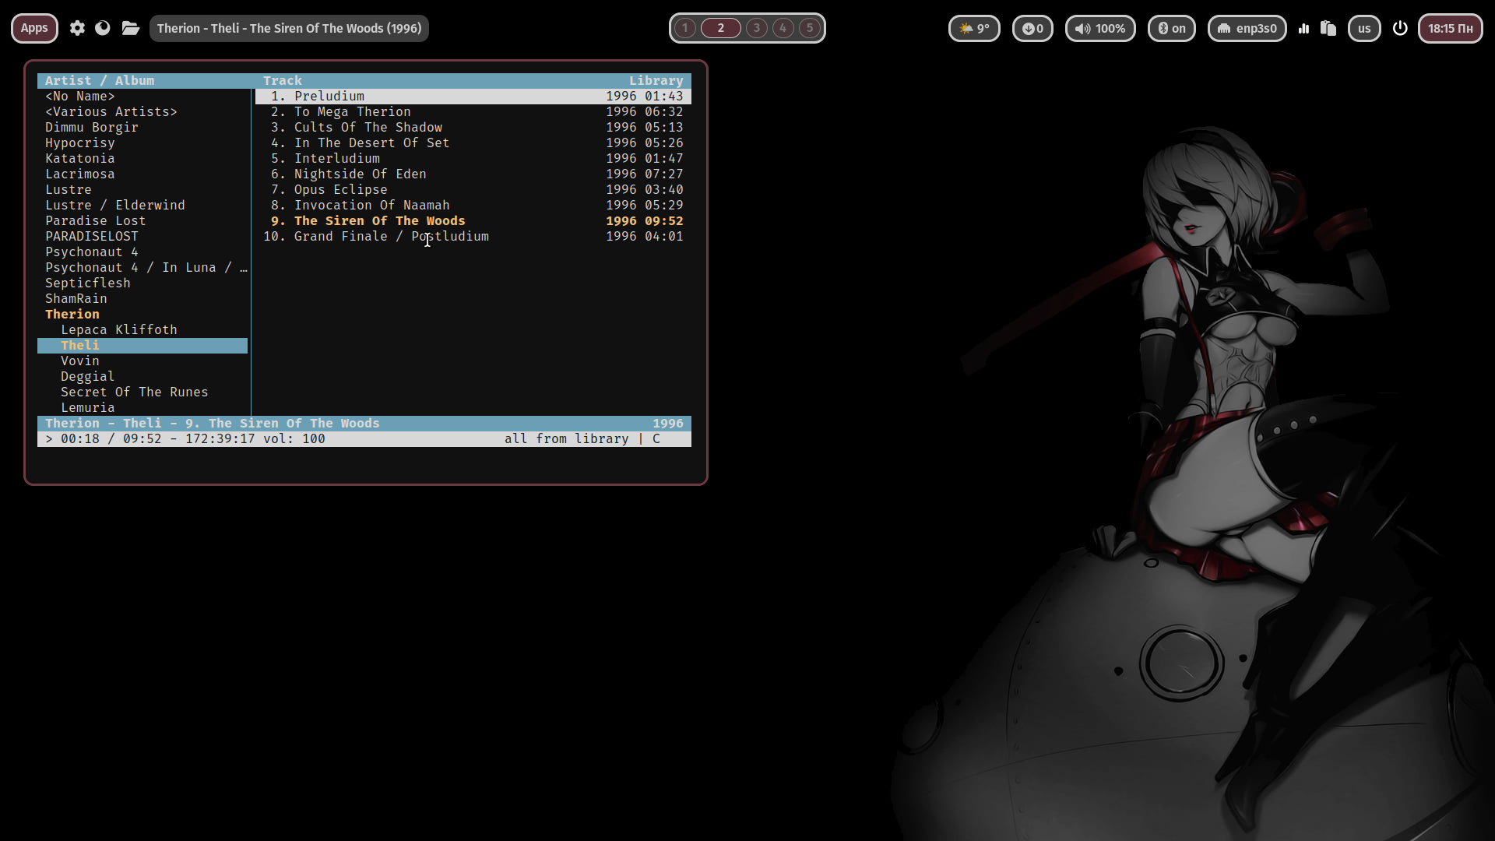Expand the Dimmu Borgir artist
This screenshot has height=841, width=1495.
tap(92, 127)
